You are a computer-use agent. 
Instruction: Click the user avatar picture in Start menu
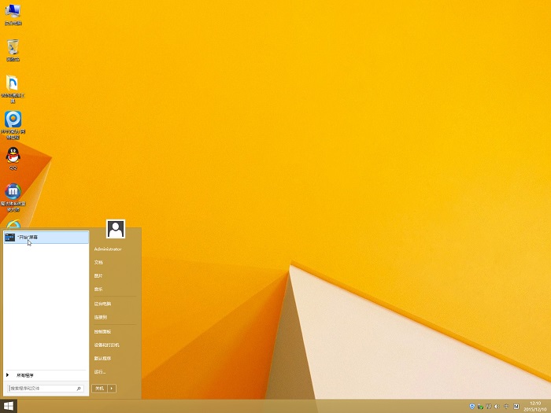116,229
